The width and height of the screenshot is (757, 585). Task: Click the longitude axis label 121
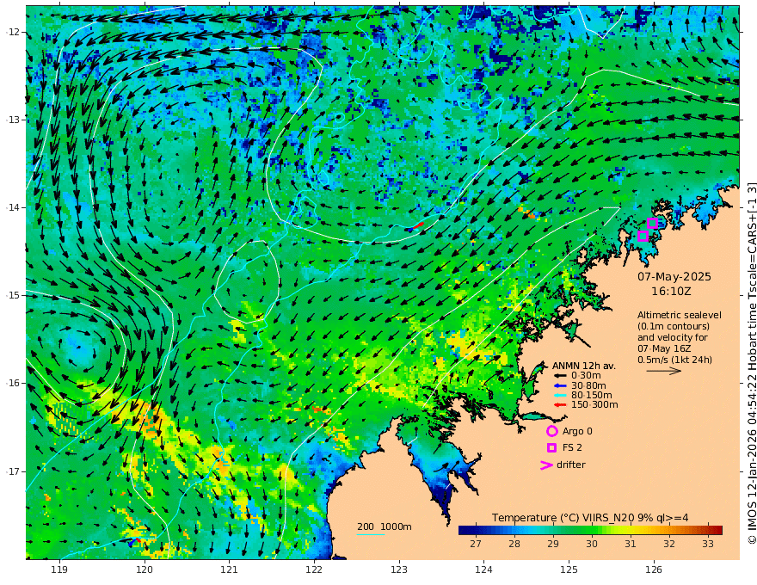(x=230, y=570)
